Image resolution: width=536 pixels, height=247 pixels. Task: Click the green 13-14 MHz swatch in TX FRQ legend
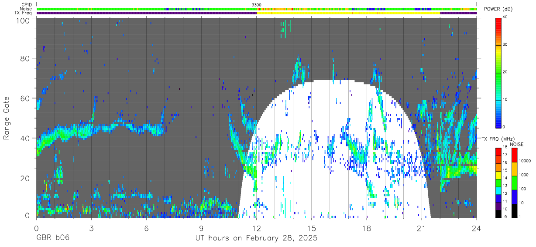[x=498, y=183]
